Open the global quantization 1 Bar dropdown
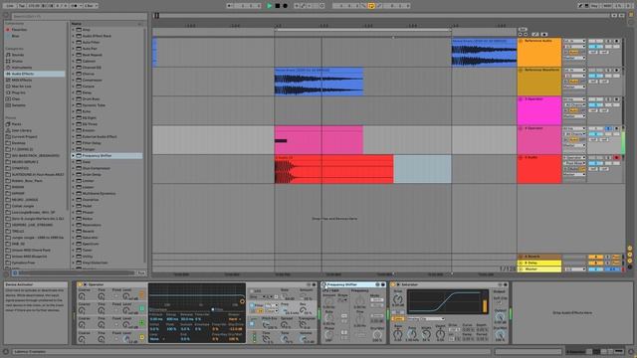 (x=91, y=6)
